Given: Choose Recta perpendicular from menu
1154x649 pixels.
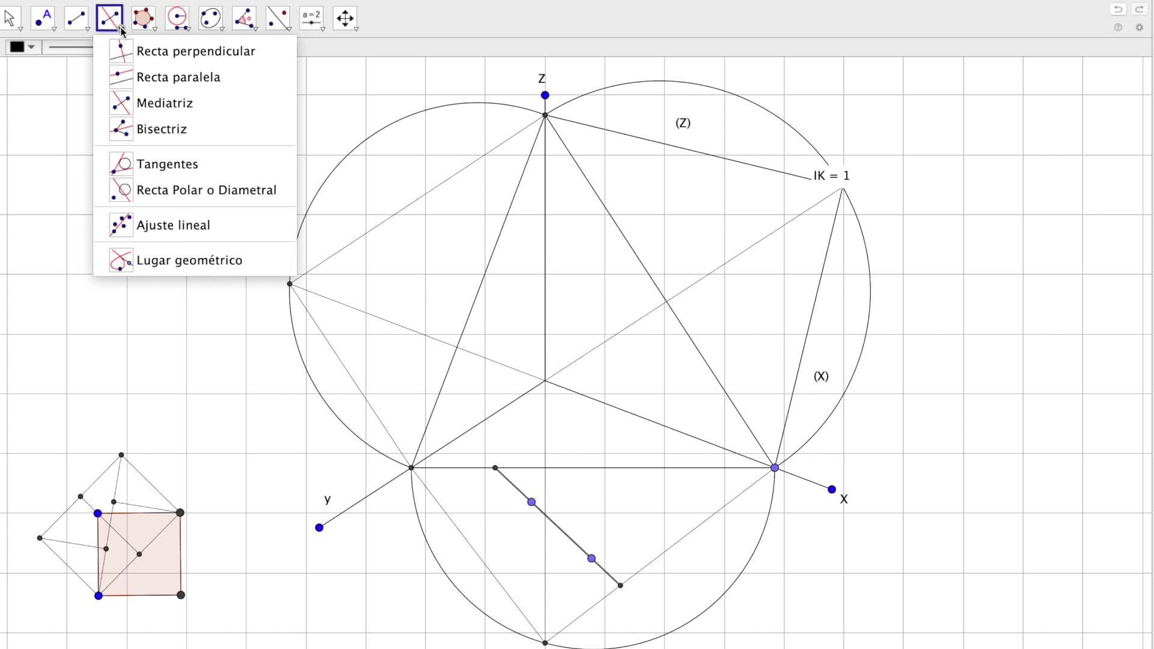Looking at the screenshot, I should [195, 51].
